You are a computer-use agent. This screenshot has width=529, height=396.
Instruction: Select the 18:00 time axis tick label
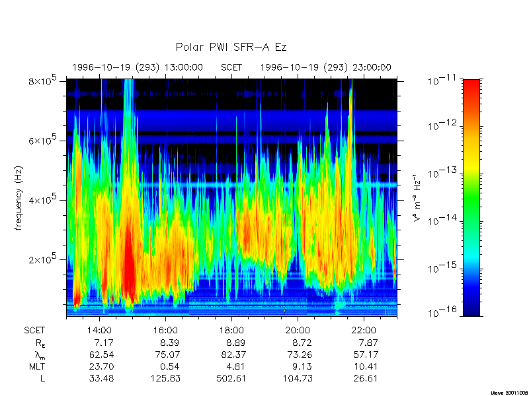[x=231, y=330]
